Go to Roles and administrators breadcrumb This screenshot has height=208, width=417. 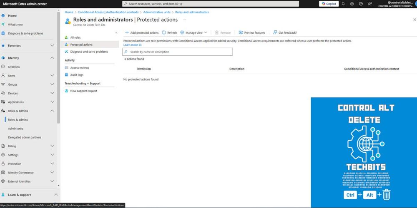pyautogui.click(x=192, y=12)
